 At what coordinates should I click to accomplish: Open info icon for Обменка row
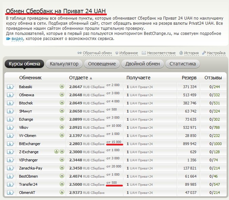(x=10, y=95)
